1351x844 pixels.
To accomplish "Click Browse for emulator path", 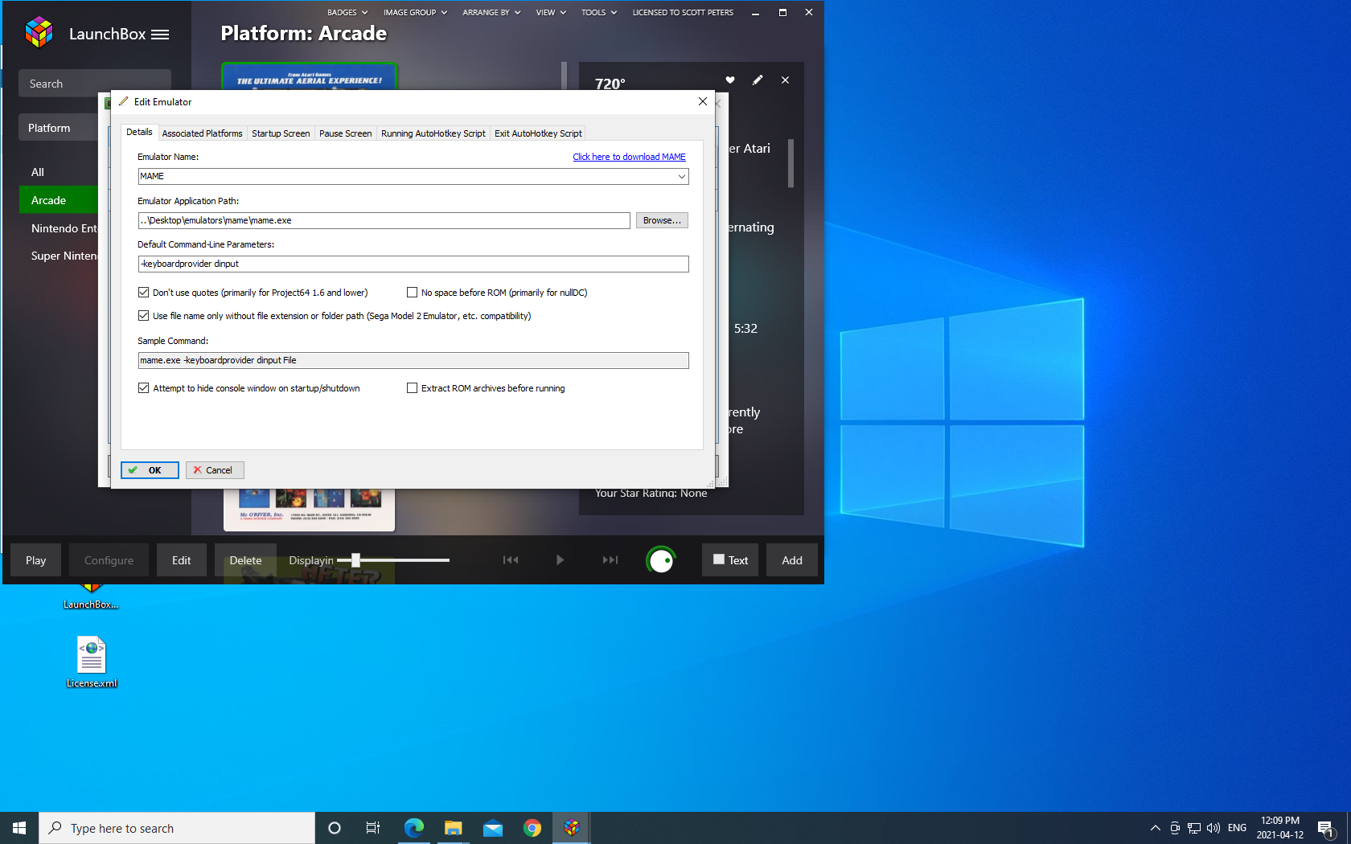I will [x=662, y=220].
